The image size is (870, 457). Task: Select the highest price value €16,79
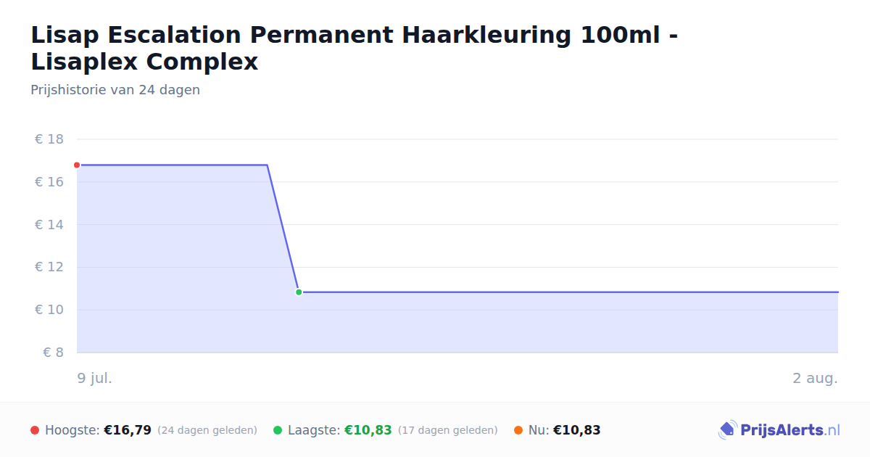click(128, 430)
